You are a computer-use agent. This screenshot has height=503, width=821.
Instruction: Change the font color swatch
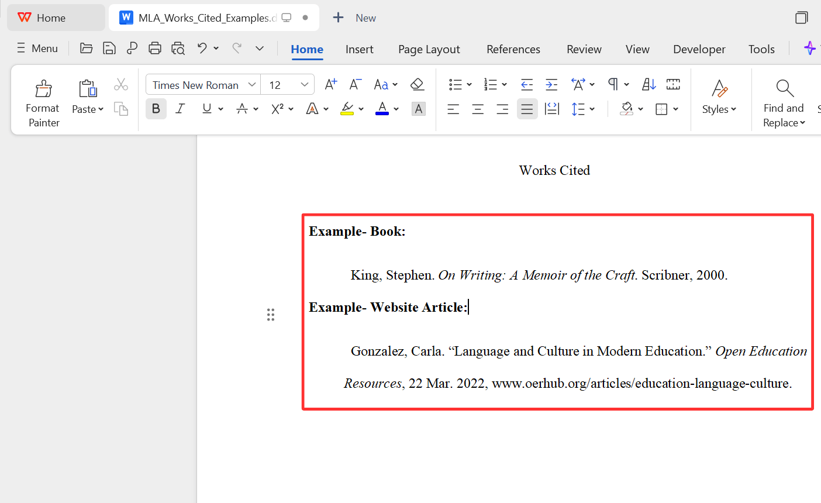[x=381, y=109]
